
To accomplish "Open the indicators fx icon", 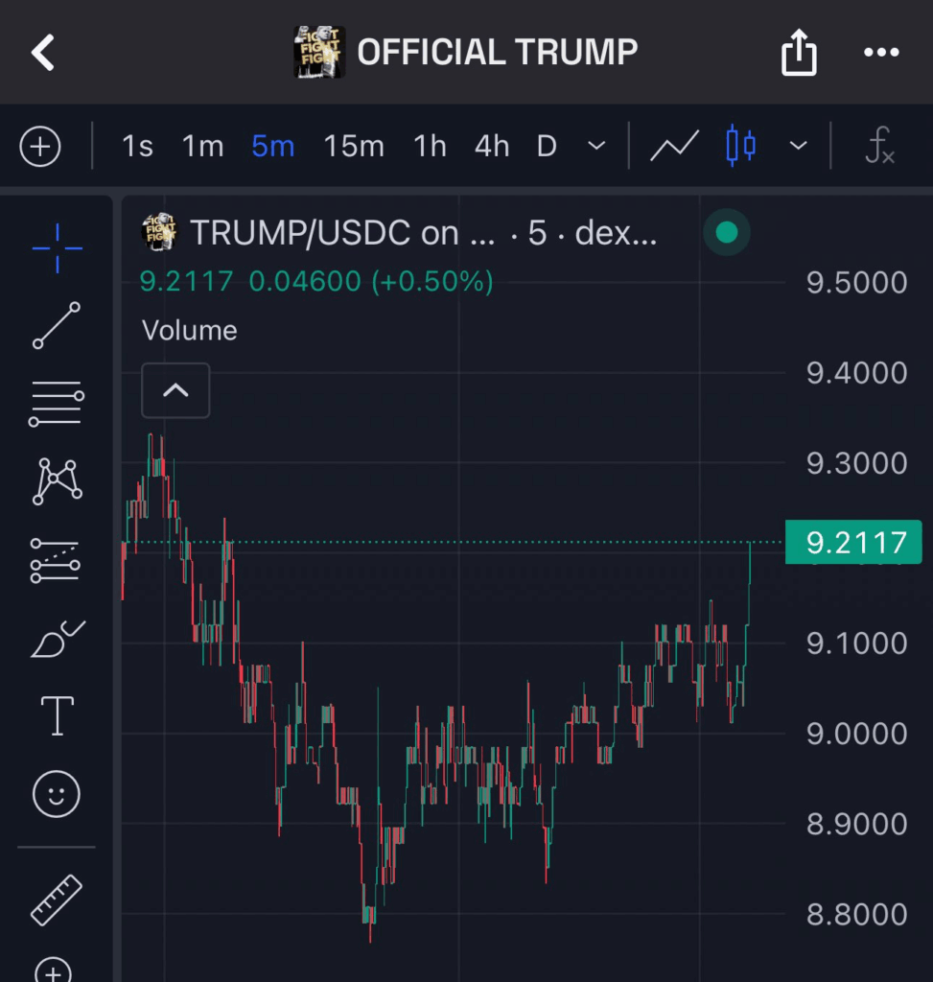I will 879,146.
